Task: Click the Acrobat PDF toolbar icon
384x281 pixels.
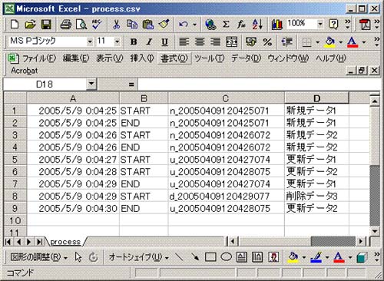Action: pyautogui.click(x=365, y=25)
